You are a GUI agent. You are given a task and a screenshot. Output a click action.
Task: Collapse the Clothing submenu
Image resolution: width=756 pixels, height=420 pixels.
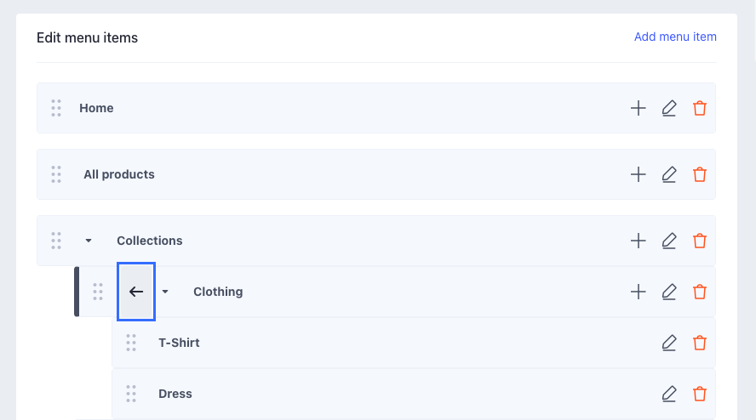coord(165,292)
